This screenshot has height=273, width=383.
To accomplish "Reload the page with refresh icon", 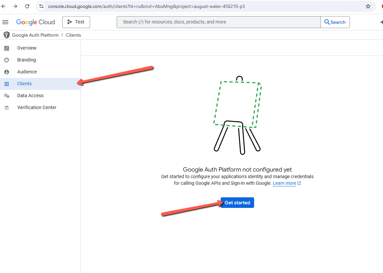I will [27, 6].
